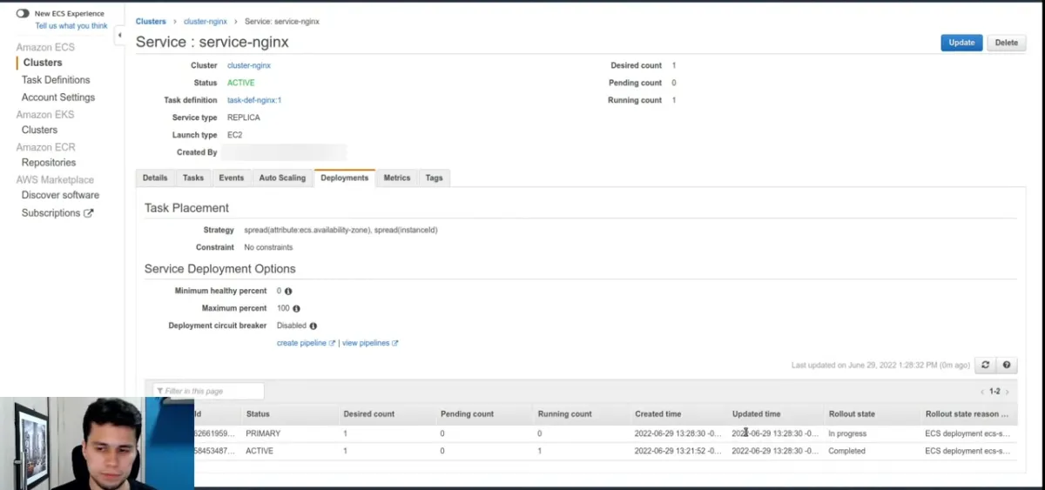This screenshot has width=1045, height=490.
Task: Open task-def-nginx:1 task definition link
Action: point(254,100)
